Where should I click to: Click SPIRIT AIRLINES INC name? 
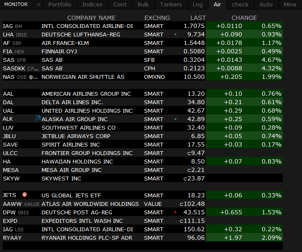point(71,144)
